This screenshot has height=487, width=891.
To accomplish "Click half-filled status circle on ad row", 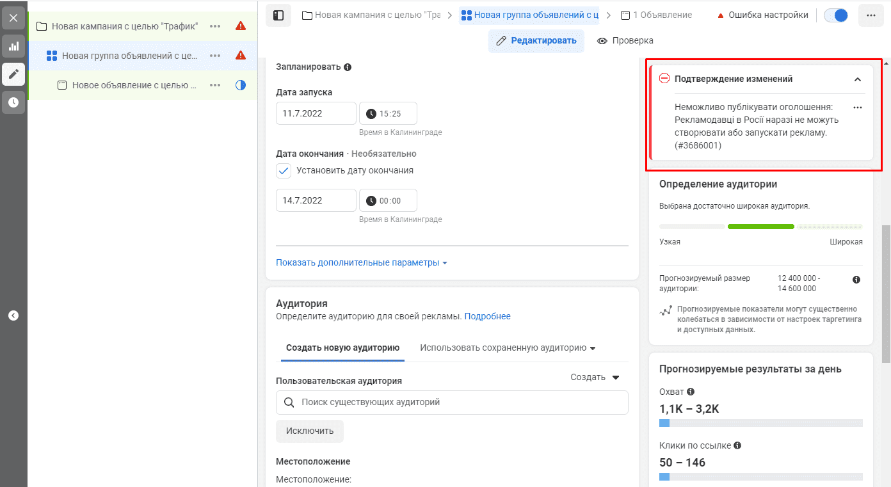I will pyautogui.click(x=241, y=85).
